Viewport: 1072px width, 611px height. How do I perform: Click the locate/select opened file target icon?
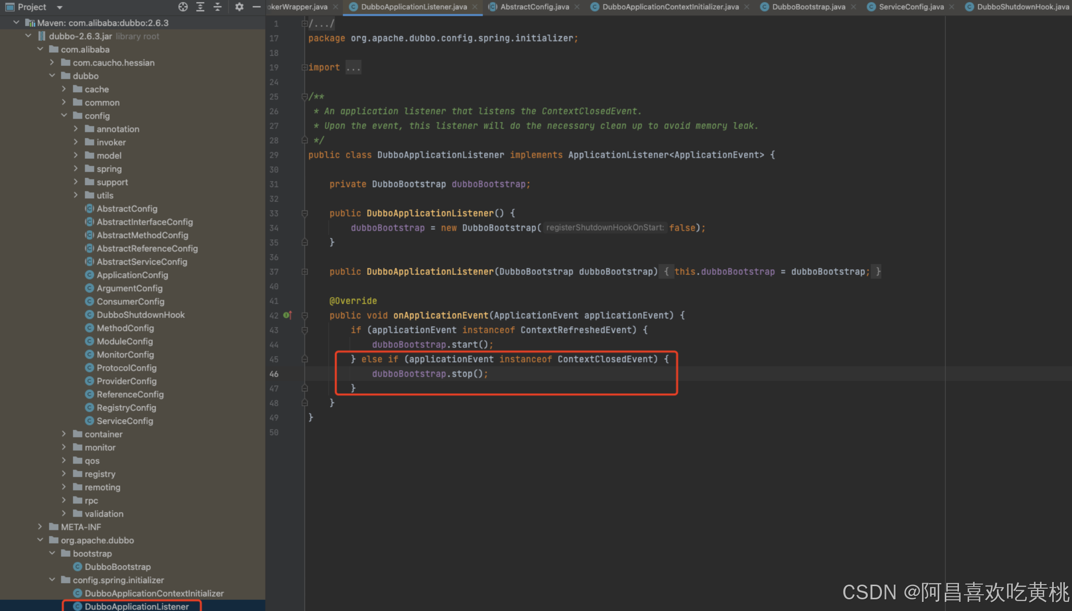[183, 7]
